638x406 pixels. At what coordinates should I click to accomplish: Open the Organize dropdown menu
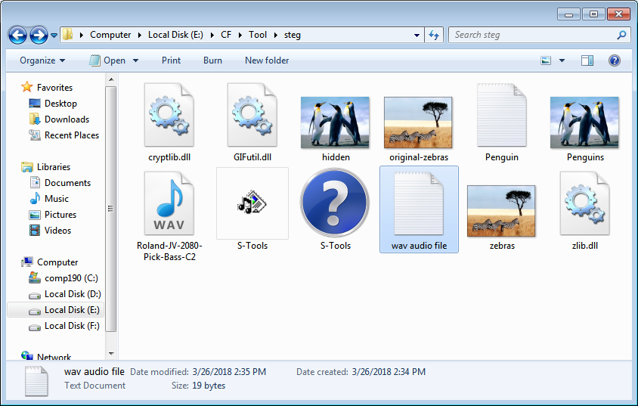tap(42, 60)
